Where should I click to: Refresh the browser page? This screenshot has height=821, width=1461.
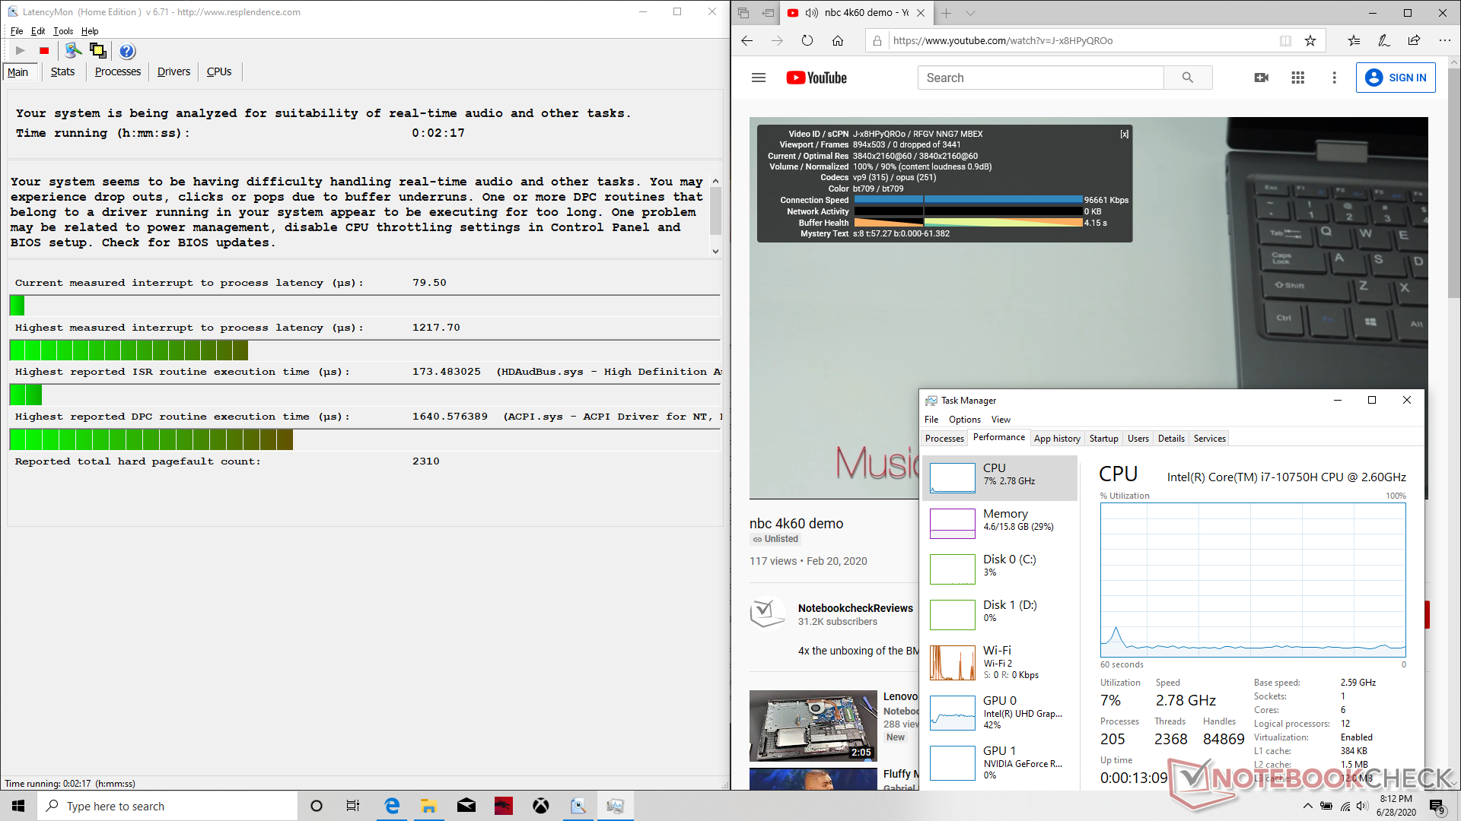(x=807, y=41)
